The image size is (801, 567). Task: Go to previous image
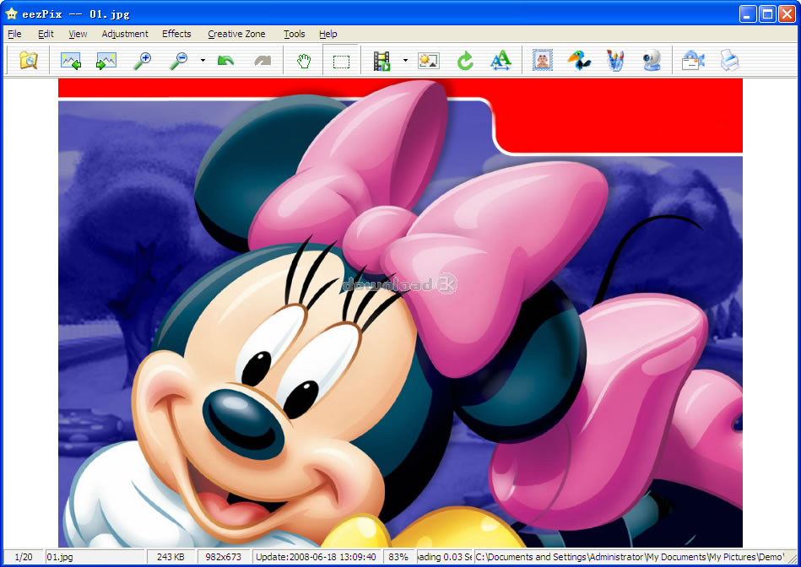tap(71, 61)
